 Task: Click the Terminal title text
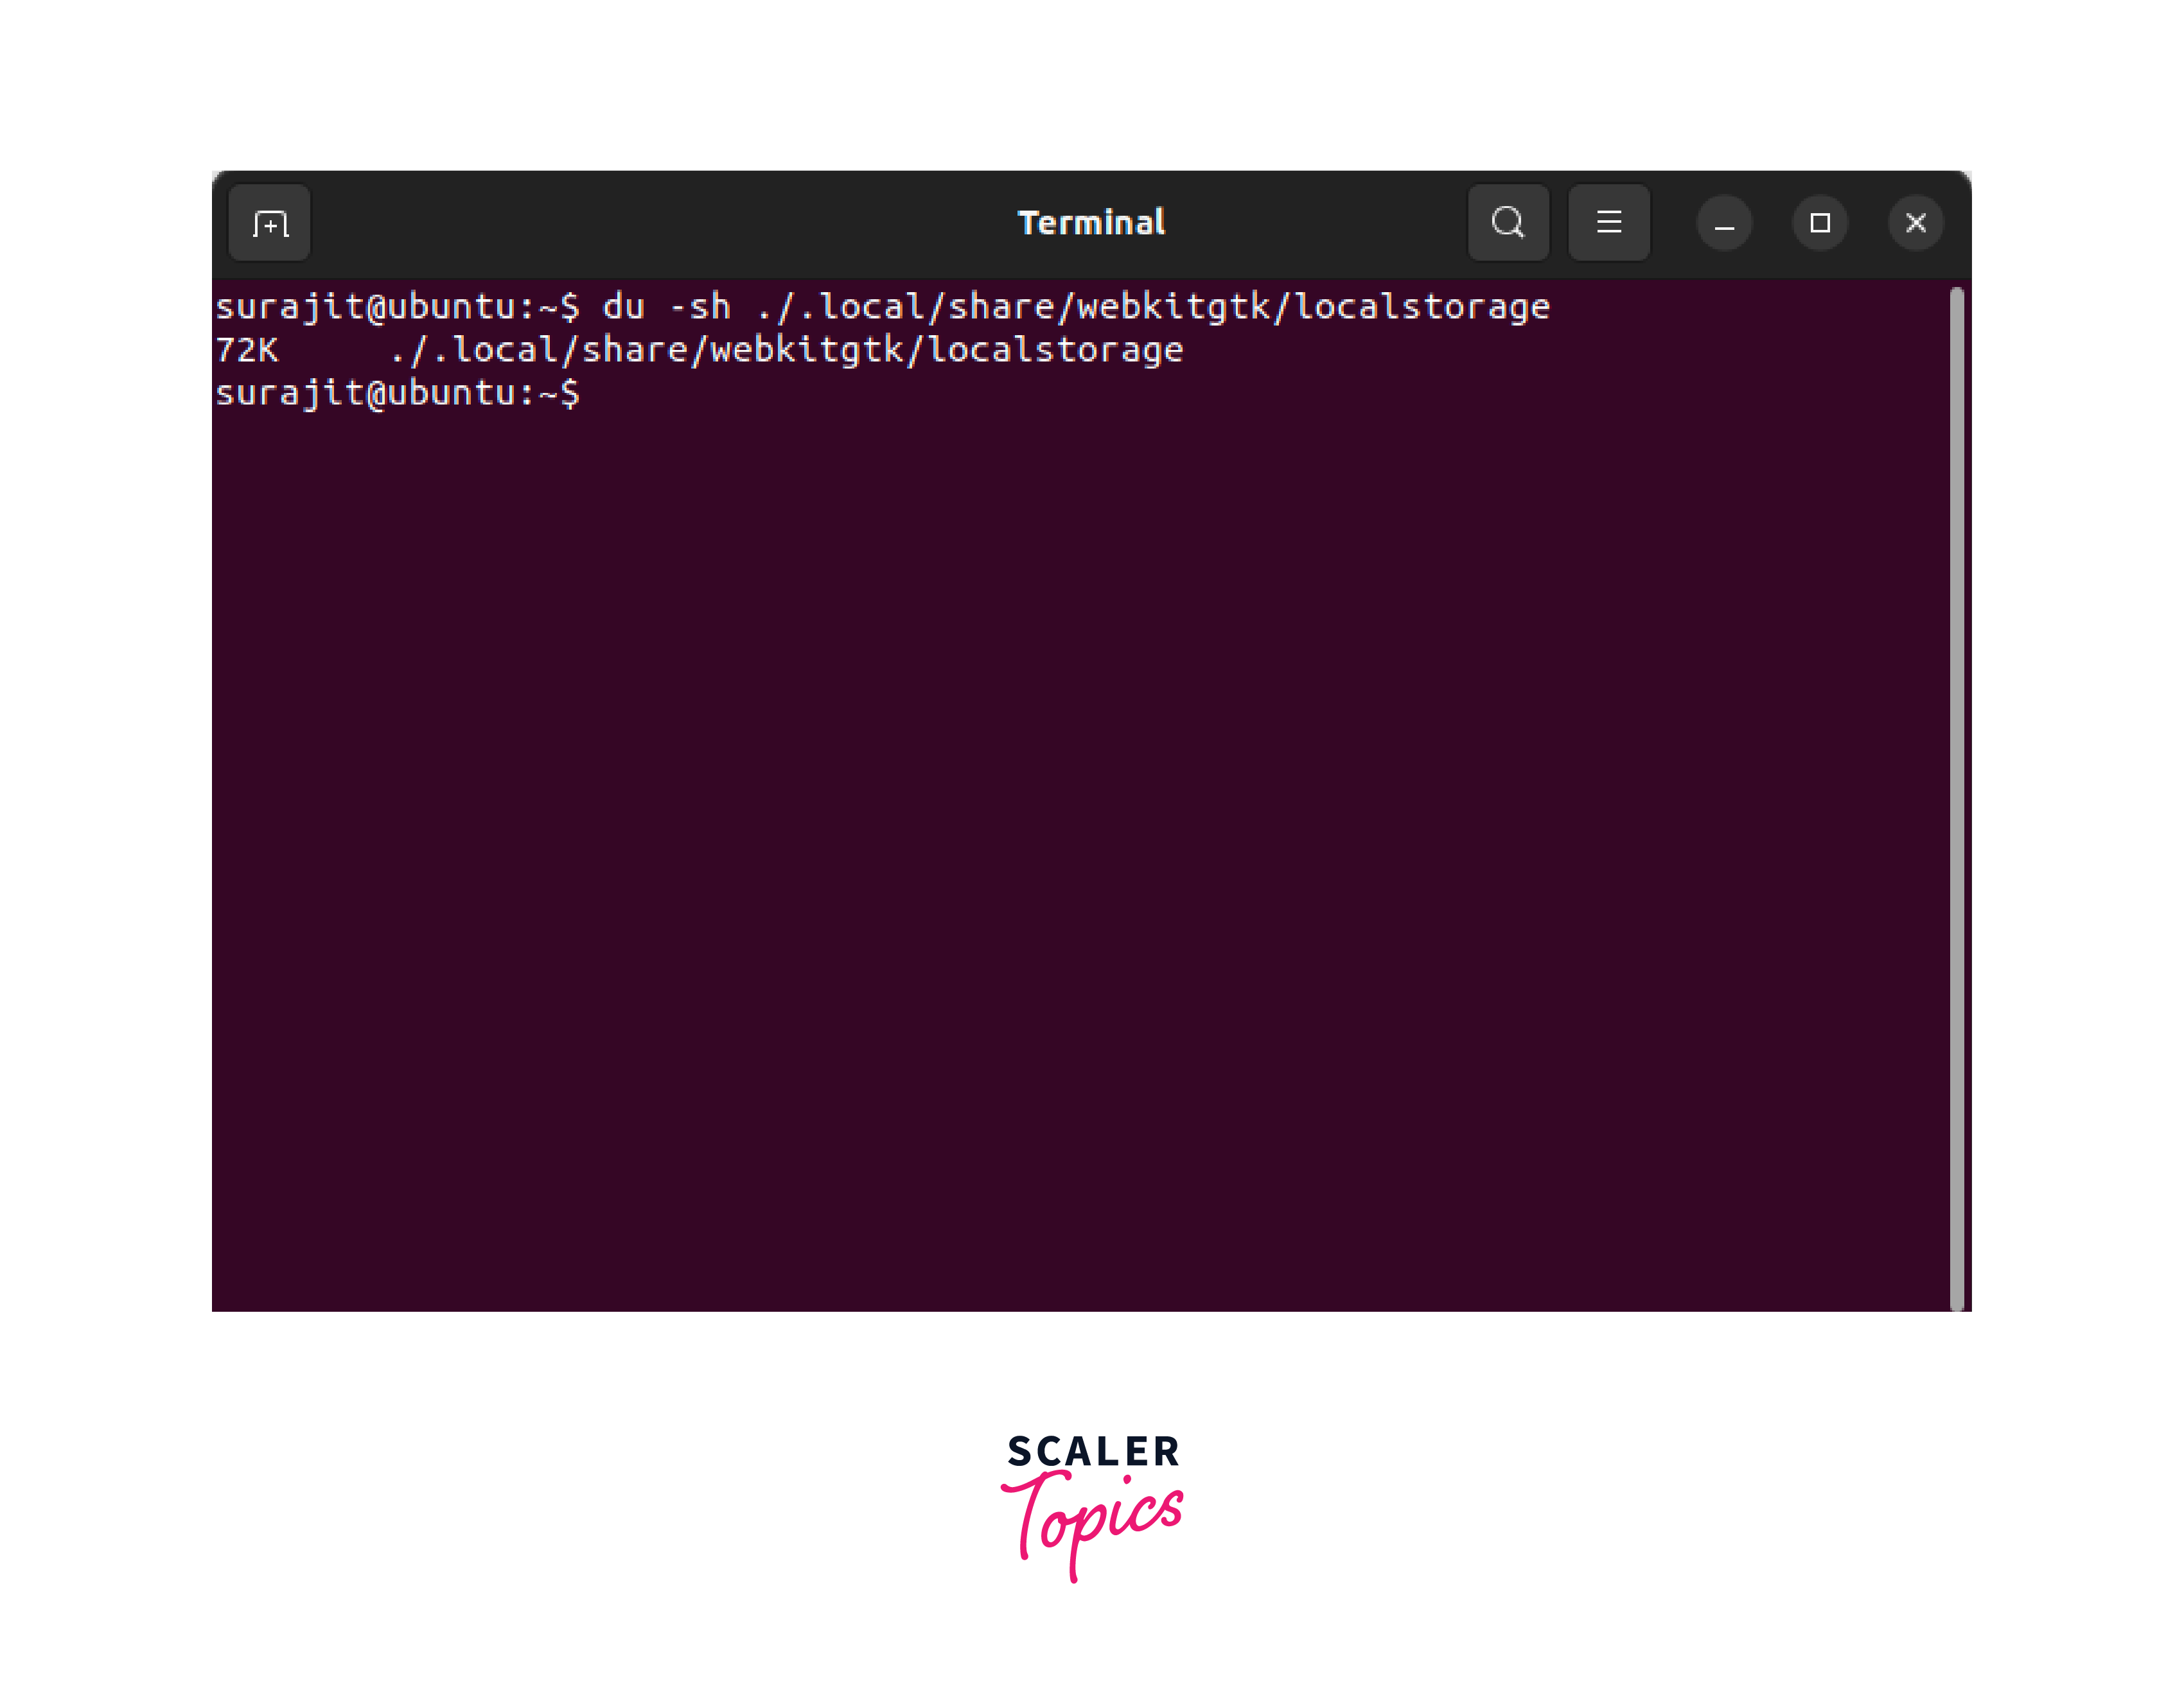tap(1091, 223)
